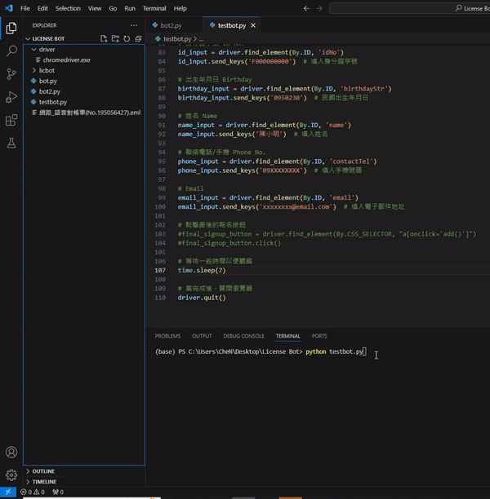The width and height of the screenshot is (490, 499).
Task: Open bot.py from the Explorer
Action: tap(83, 81)
